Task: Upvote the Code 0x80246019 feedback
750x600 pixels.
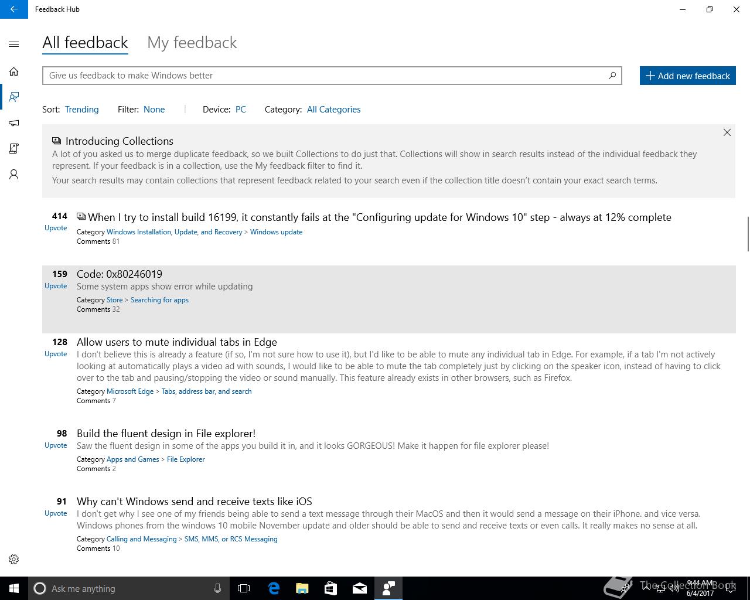Action: coord(56,286)
